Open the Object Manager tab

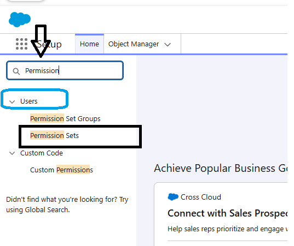(x=134, y=44)
